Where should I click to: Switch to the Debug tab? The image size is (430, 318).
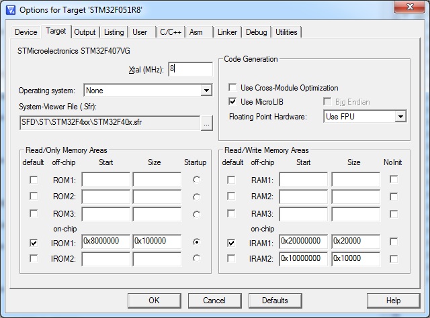click(257, 32)
